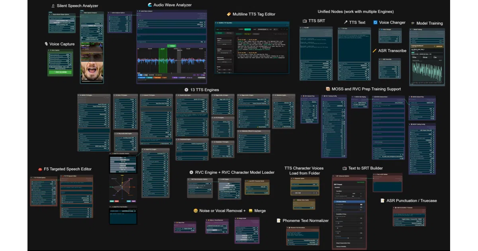
Task: Expand the TTS Ready Settings section header
Action: coord(349,202)
